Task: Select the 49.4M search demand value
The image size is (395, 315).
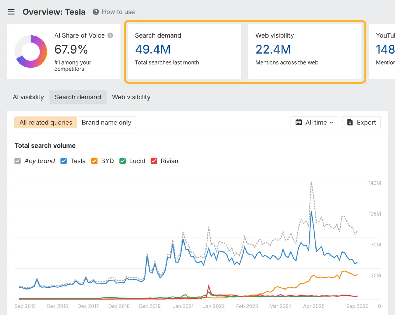Action: coord(153,49)
